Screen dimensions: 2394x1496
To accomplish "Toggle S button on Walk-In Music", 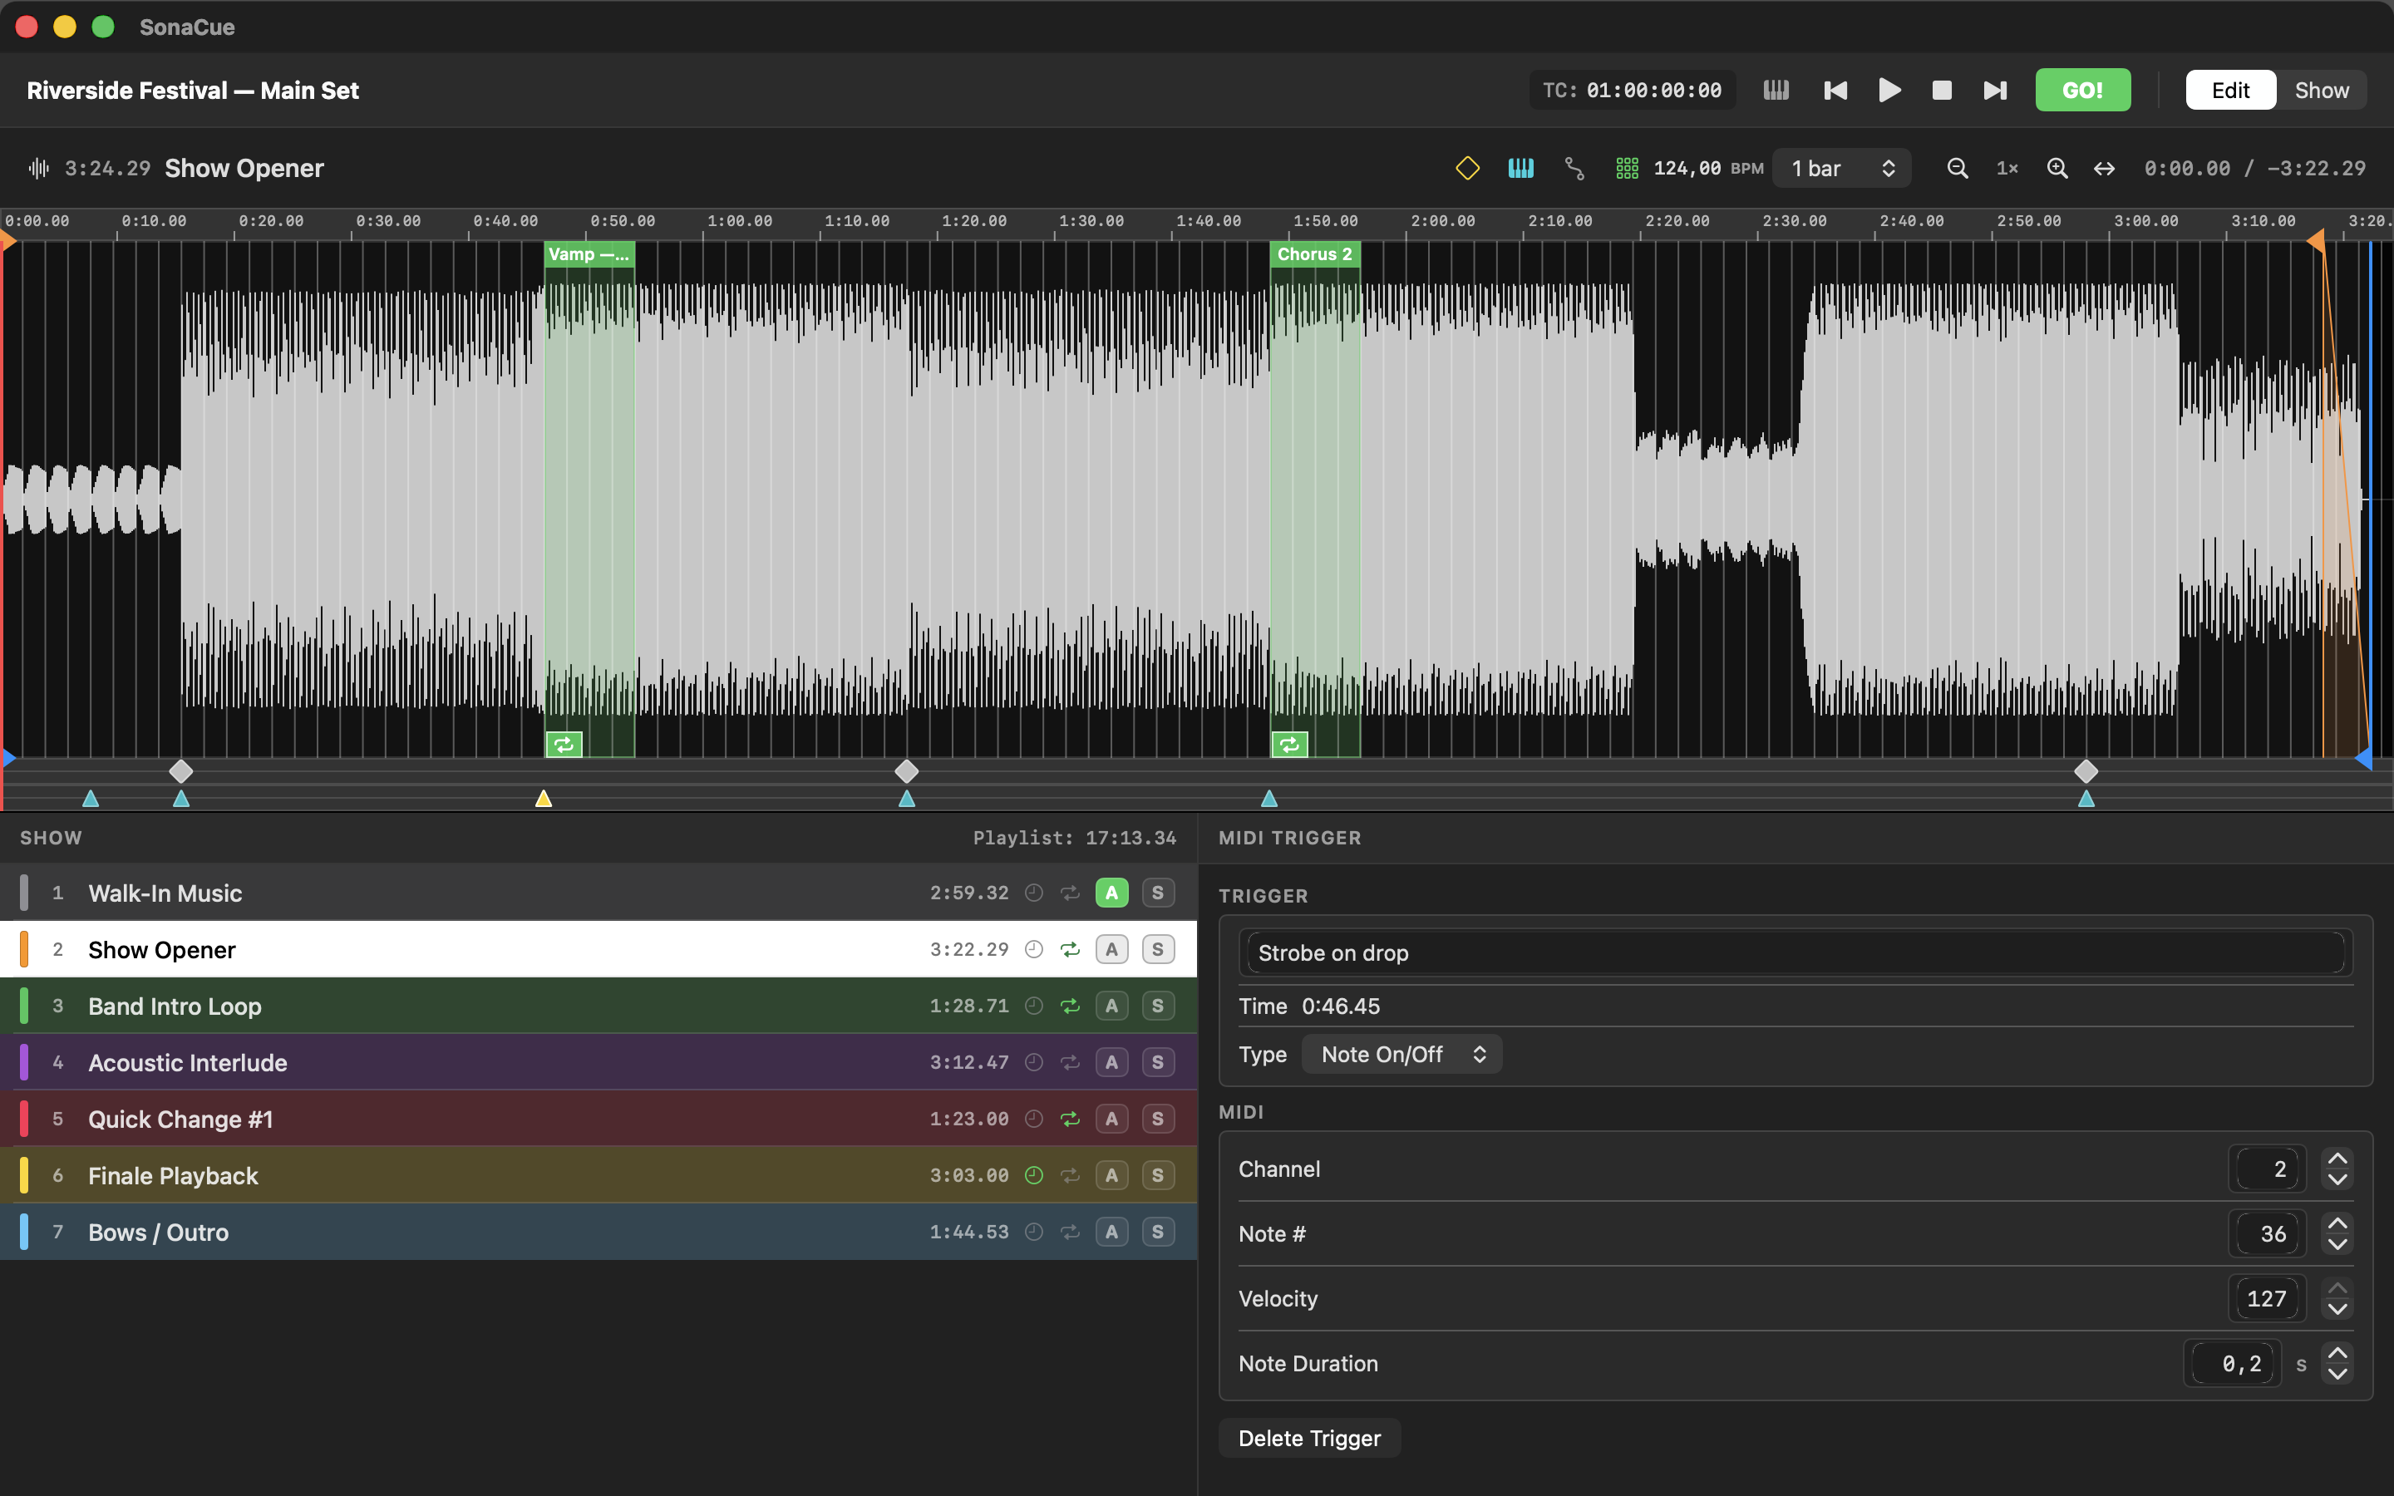I will (x=1157, y=893).
